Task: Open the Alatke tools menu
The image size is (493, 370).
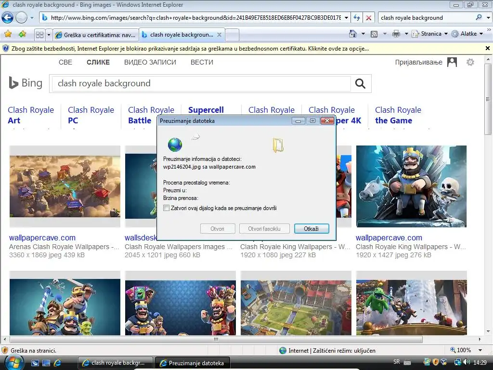Action: tap(467, 34)
